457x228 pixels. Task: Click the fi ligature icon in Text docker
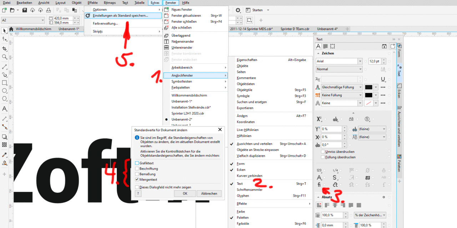click(x=319, y=185)
